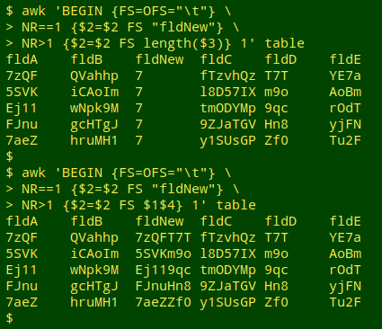The width and height of the screenshot is (382, 329).
Task: Click the second awk BEGIN command line
Action: point(119,173)
